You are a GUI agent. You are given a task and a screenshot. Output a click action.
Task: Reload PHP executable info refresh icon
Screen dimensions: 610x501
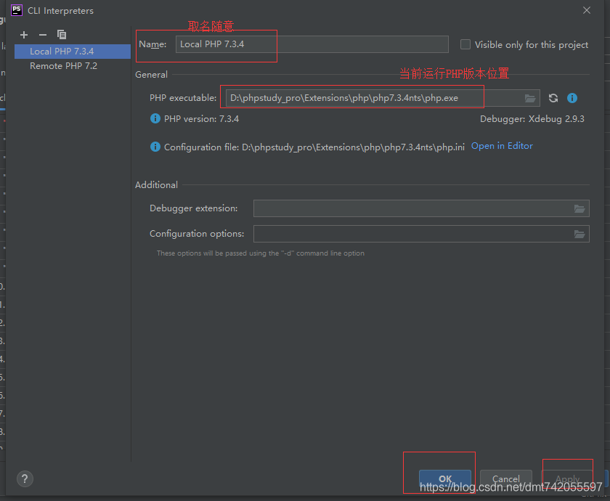pyautogui.click(x=553, y=98)
